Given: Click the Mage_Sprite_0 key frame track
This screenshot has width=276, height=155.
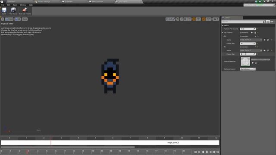Looking at the screenshot, I should pyautogui.click(x=110, y=143).
